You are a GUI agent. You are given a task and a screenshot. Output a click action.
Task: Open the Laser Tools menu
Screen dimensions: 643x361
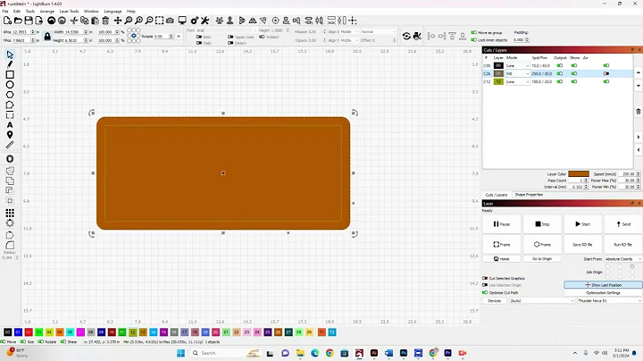click(69, 12)
